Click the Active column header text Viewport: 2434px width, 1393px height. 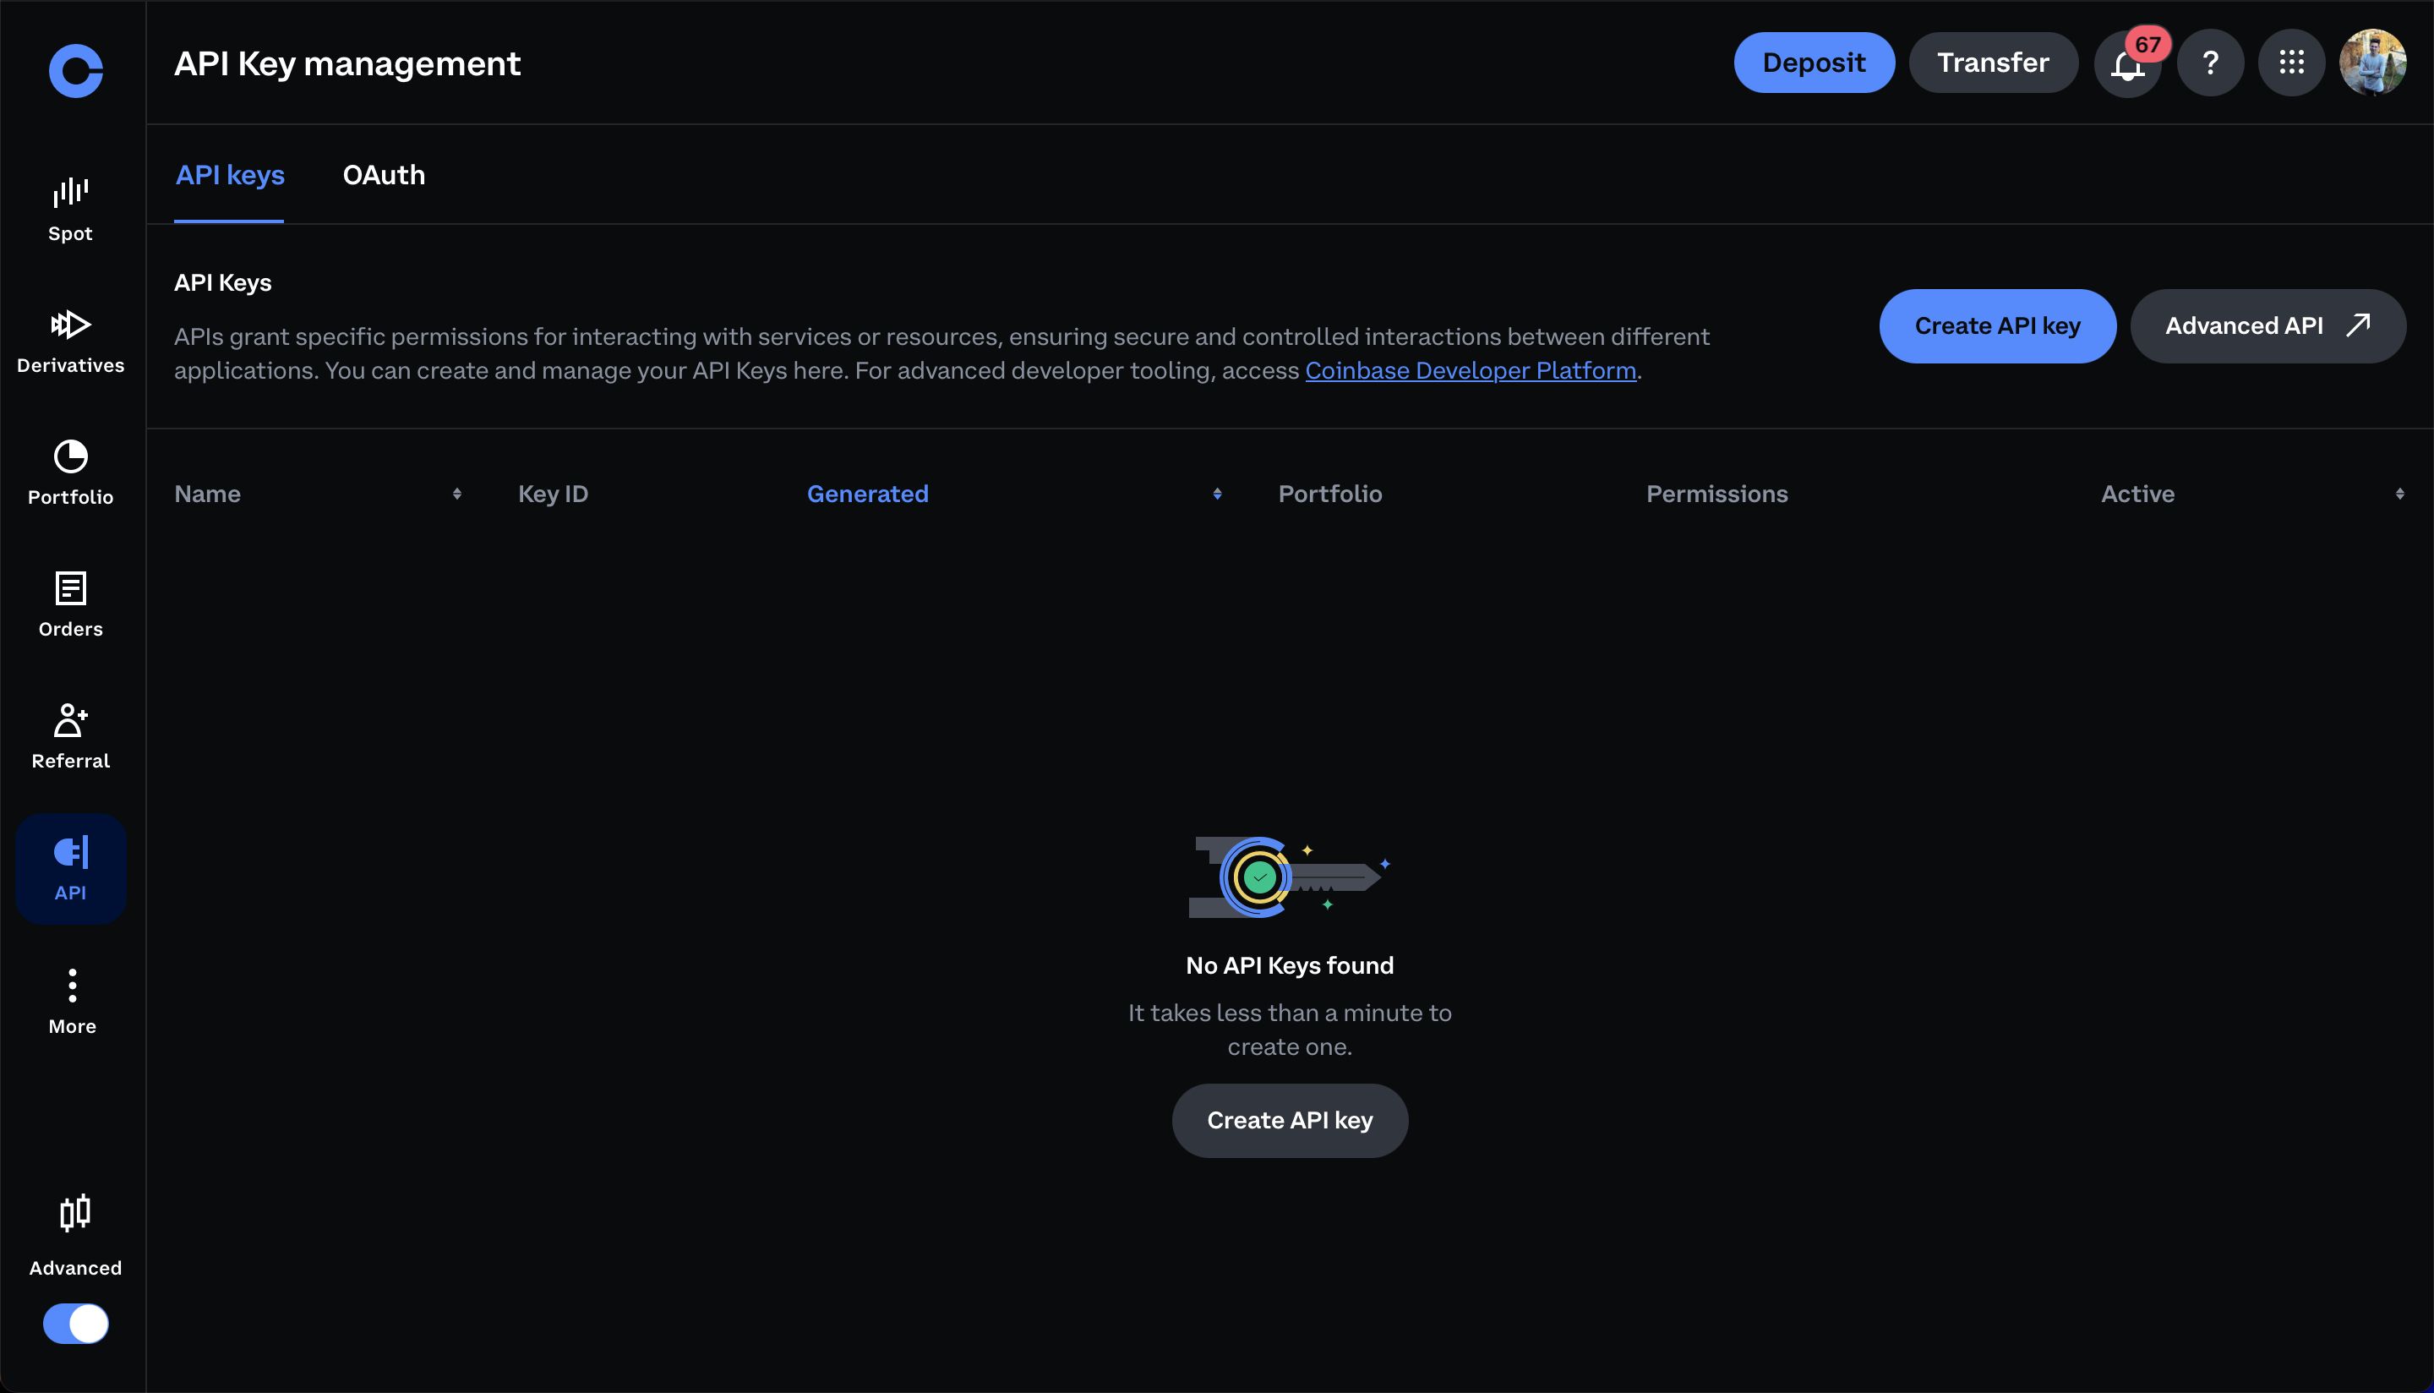click(2137, 494)
